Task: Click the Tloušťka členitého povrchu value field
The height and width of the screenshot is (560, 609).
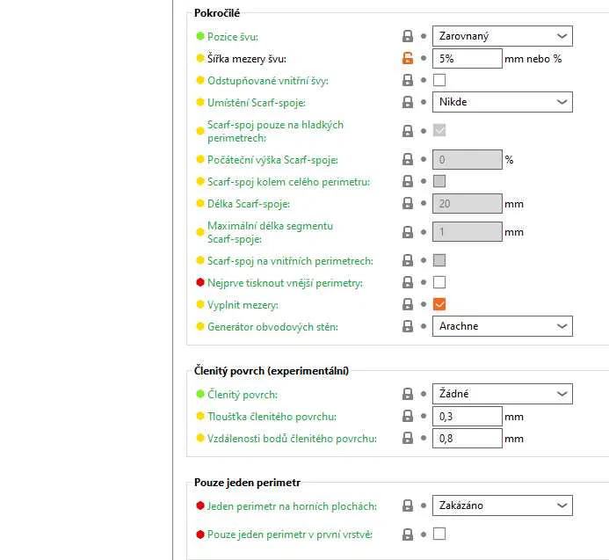Action: (x=466, y=417)
